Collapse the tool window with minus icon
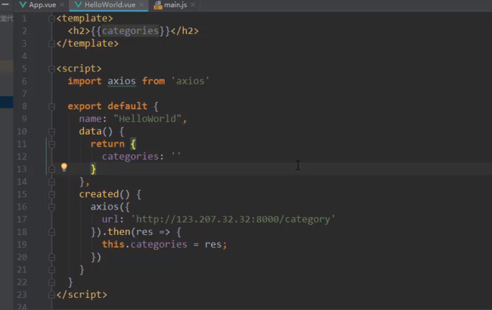This screenshot has width=492, height=310. click(x=5, y=4)
